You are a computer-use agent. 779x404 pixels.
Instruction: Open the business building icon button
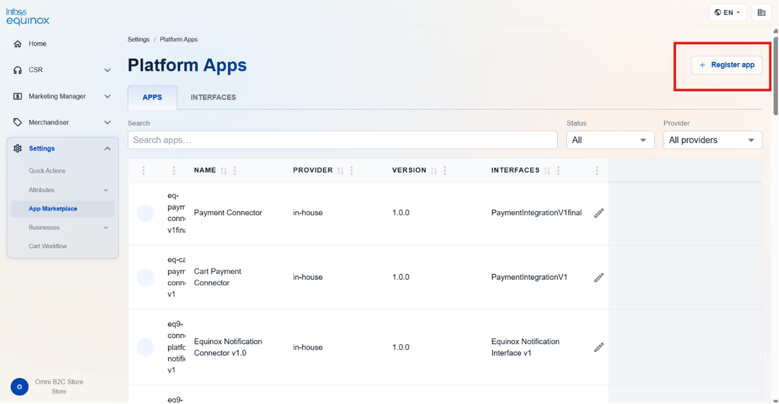[761, 12]
